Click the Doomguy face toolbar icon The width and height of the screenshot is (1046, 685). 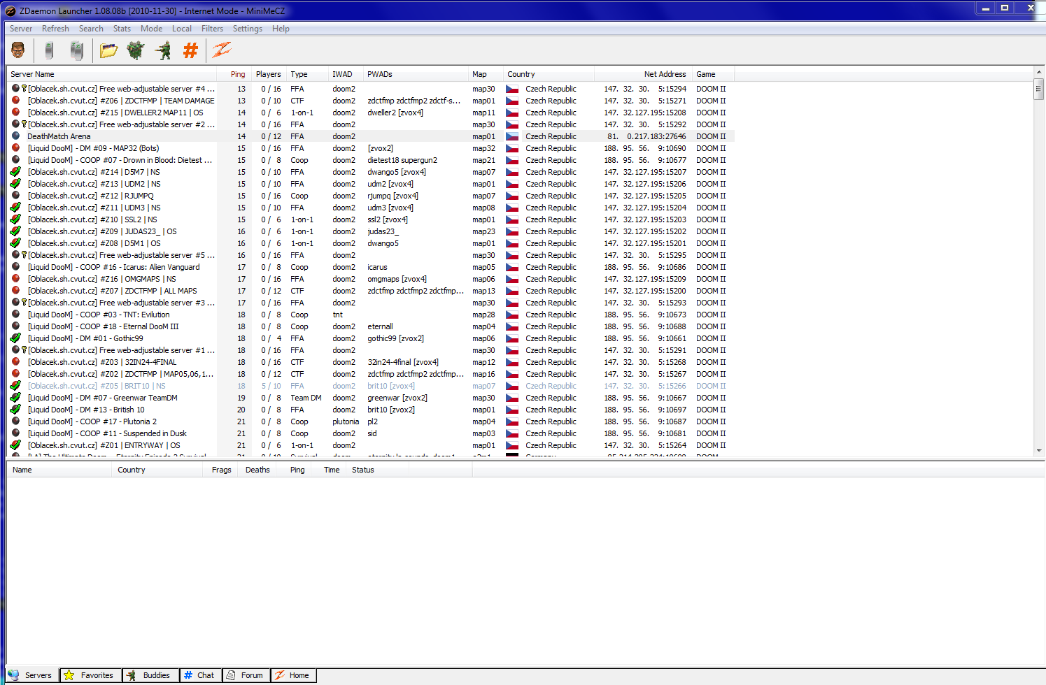point(18,50)
